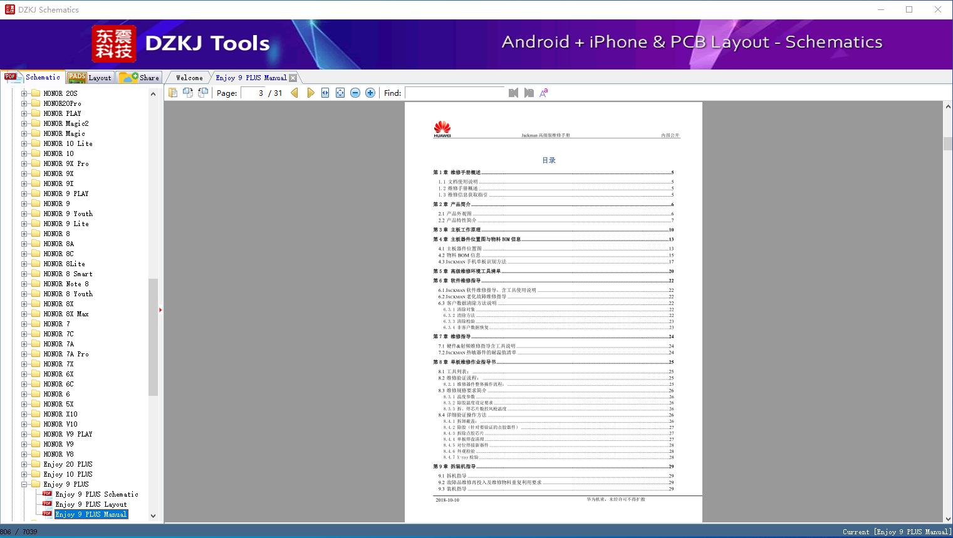Screen dimensions: 953x538
Task: Click the DZKJ red logo in the banner
Action: pyautogui.click(x=113, y=44)
